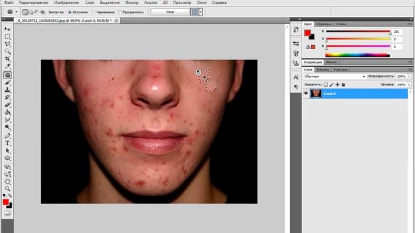Select the Rectangular Marquee tool
The height and width of the screenshot is (233, 415).
click(7, 36)
